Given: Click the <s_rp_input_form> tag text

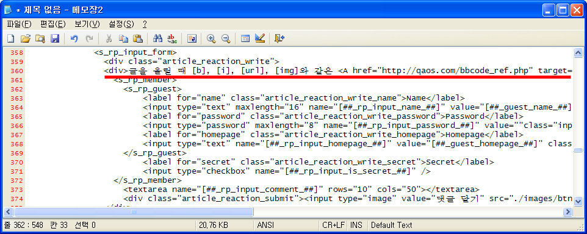Looking at the screenshot, I should click(135, 52).
